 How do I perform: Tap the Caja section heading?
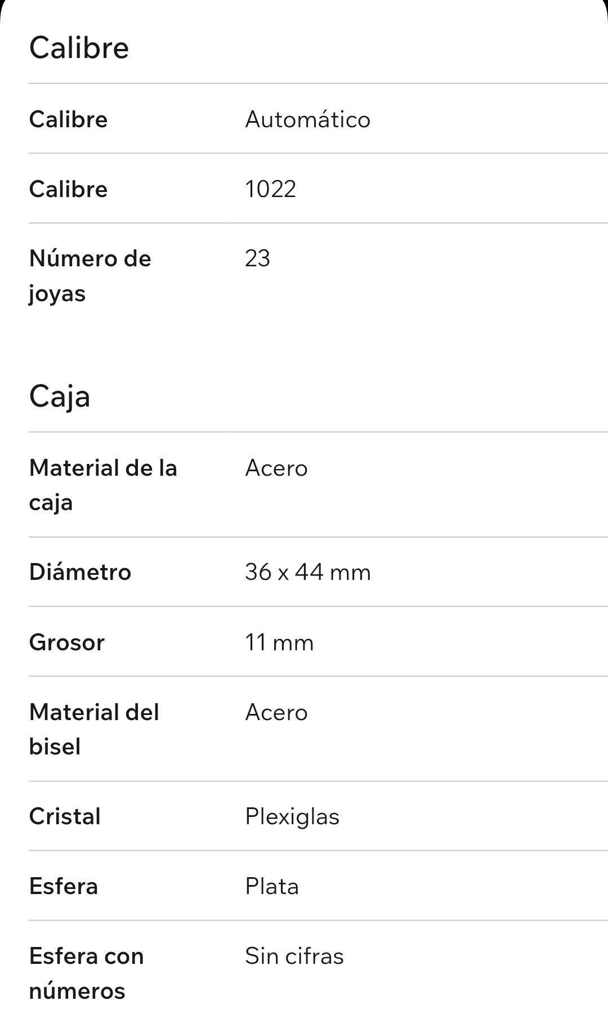click(59, 396)
